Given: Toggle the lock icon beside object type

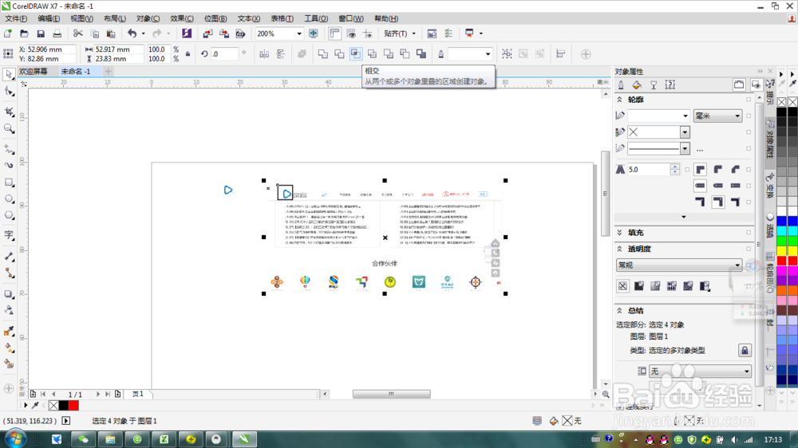Looking at the screenshot, I should click(x=745, y=351).
